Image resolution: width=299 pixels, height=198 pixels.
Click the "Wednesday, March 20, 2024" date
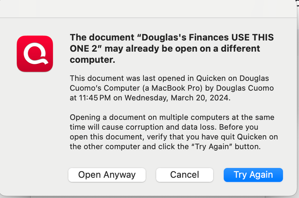[176, 98]
